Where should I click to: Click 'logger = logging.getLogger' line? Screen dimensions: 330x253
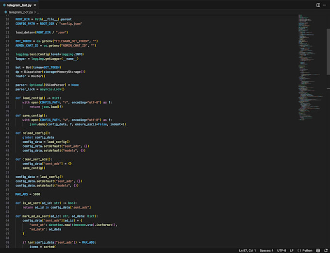pyautogui.click(x=47, y=59)
